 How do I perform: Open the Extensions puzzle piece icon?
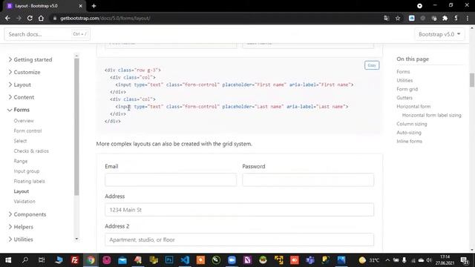[x=445, y=18]
